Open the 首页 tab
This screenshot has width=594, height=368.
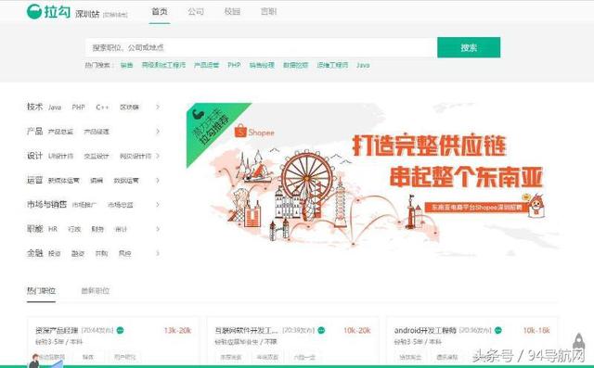coord(160,12)
